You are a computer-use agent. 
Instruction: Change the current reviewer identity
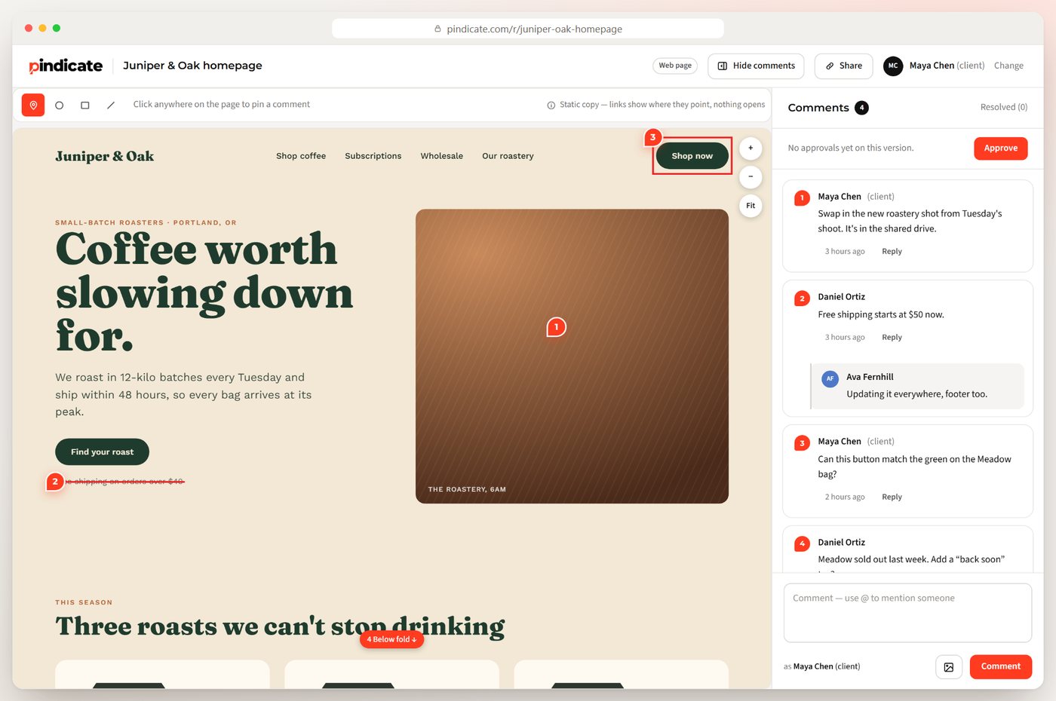[1008, 66]
